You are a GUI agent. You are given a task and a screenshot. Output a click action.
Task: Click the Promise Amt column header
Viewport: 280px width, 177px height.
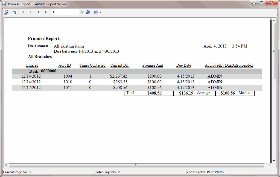153,66
